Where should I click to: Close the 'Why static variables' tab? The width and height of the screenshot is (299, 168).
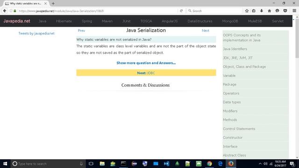pos(45,3)
